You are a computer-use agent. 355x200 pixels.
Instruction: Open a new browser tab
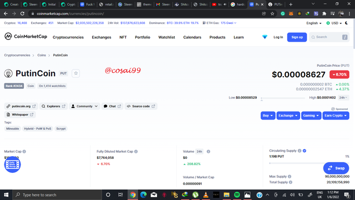pyautogui.click(x=291, y=4)
